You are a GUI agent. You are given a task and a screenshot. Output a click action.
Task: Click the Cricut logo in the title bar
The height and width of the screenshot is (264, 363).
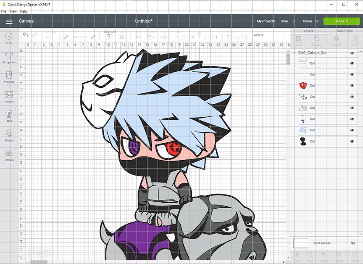coord(4,4)
